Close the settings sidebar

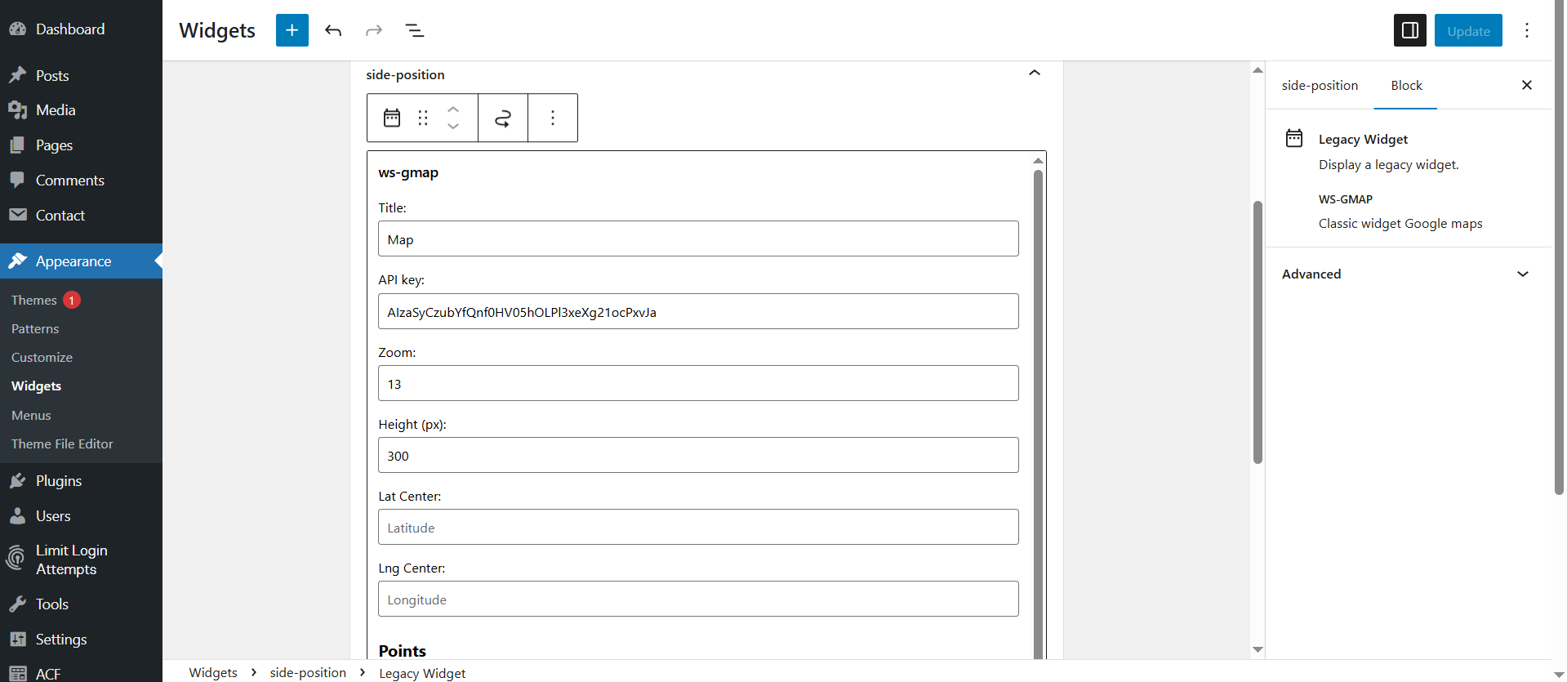click(x=1526, y=86)
